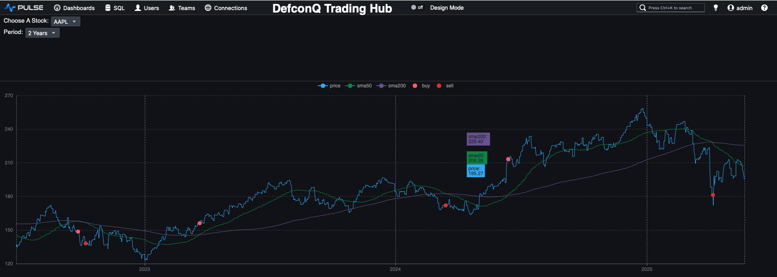
Task: Open the admin account menu
Action: (x=740, y=8)
